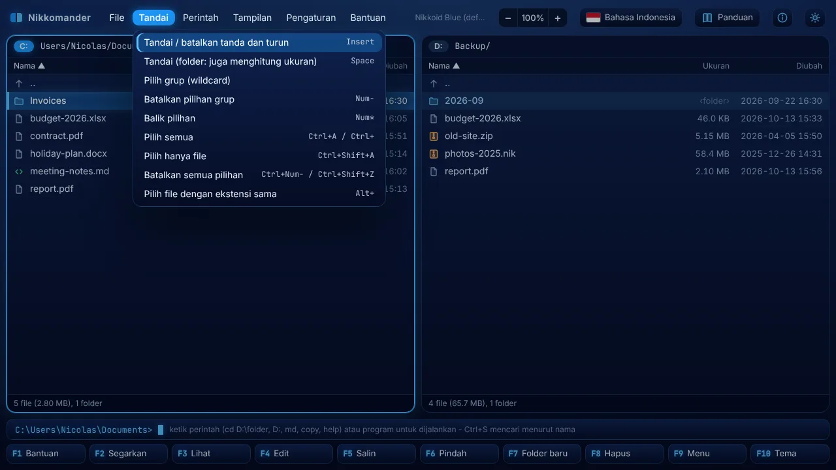Screen dimensions: 836x470
Task: Open the Bahasa Indonesia language dropdown
Action: tap(631, 18)
